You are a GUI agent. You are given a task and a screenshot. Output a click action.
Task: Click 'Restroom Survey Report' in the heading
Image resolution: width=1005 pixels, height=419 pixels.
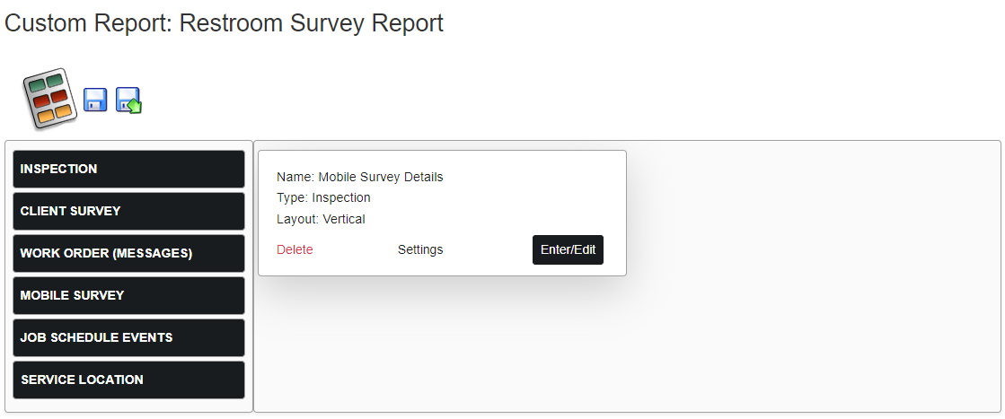pos(312,23)
